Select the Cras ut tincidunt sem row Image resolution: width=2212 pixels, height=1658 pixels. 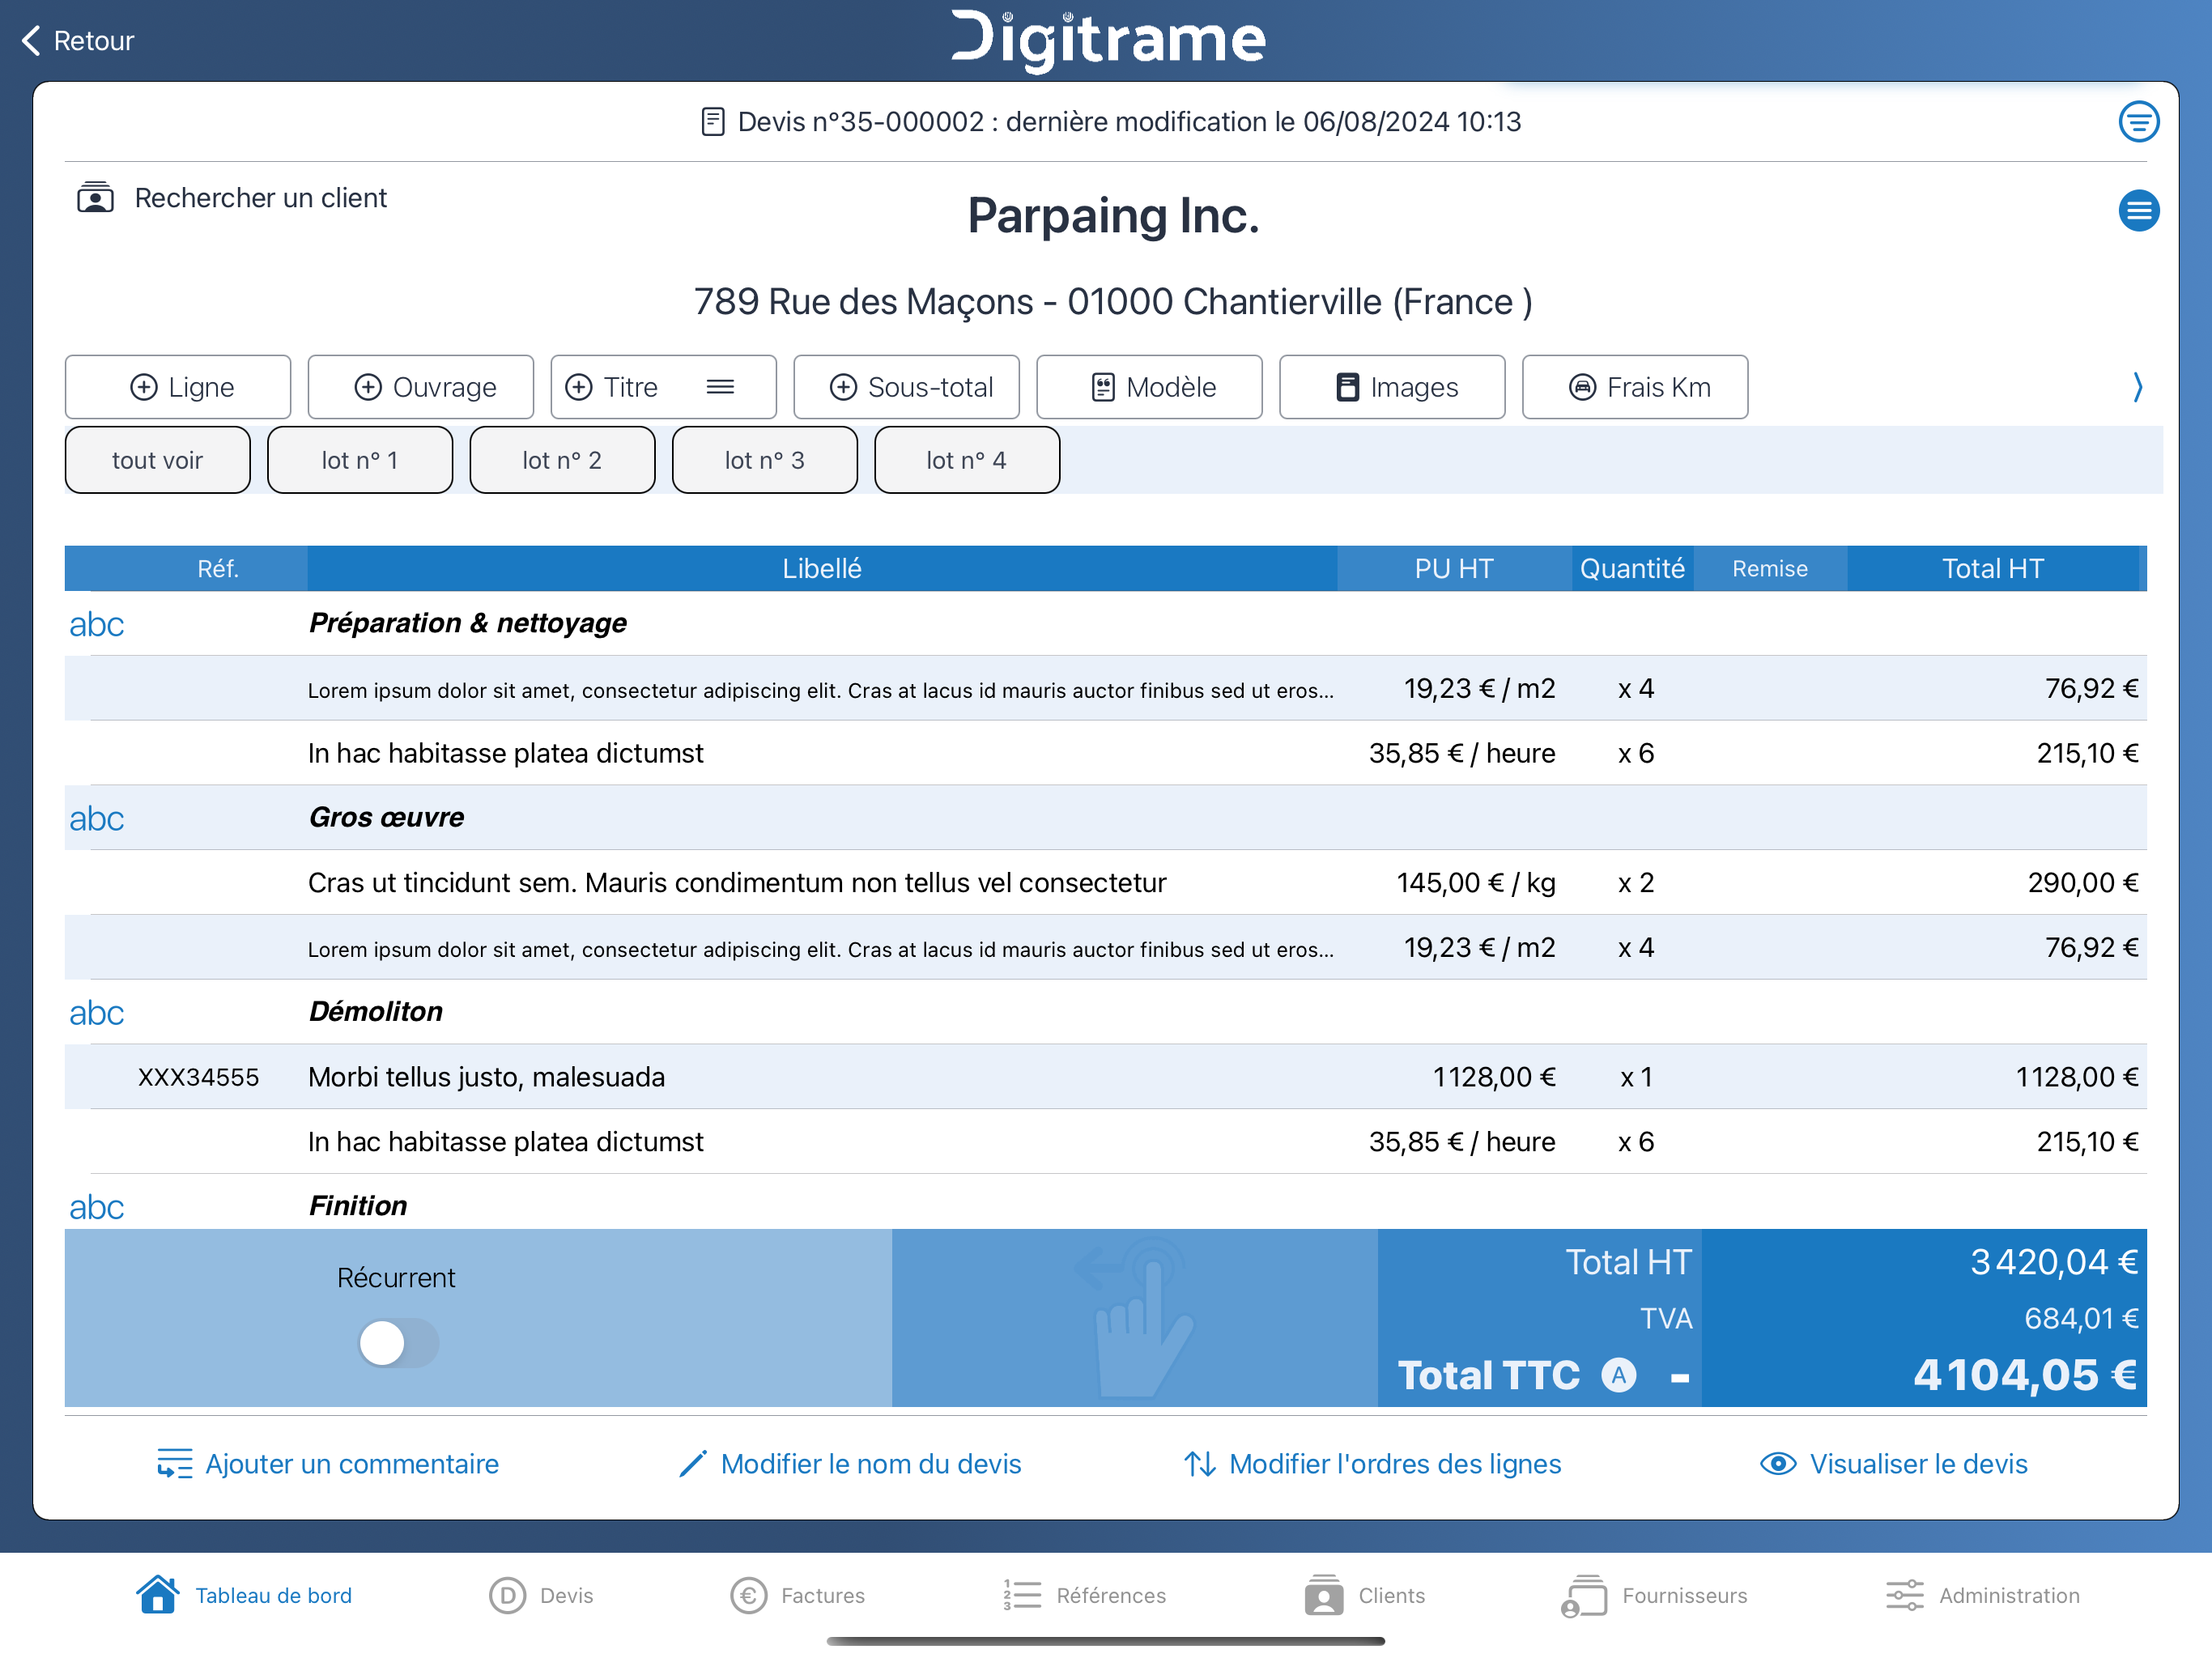pyautogui.click(x=1106, y=883)
